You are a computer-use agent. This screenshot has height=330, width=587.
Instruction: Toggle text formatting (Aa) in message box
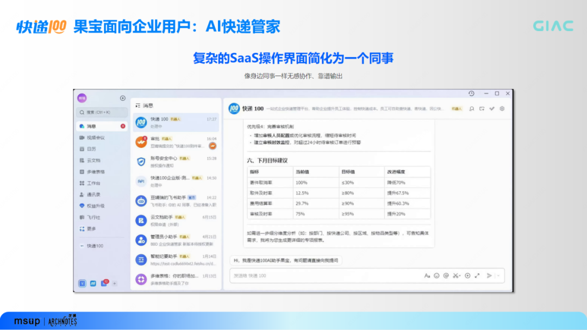point(427,276)
